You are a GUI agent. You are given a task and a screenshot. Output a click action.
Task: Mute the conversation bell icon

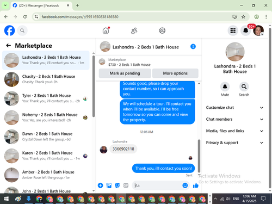[x=225, y=86]
